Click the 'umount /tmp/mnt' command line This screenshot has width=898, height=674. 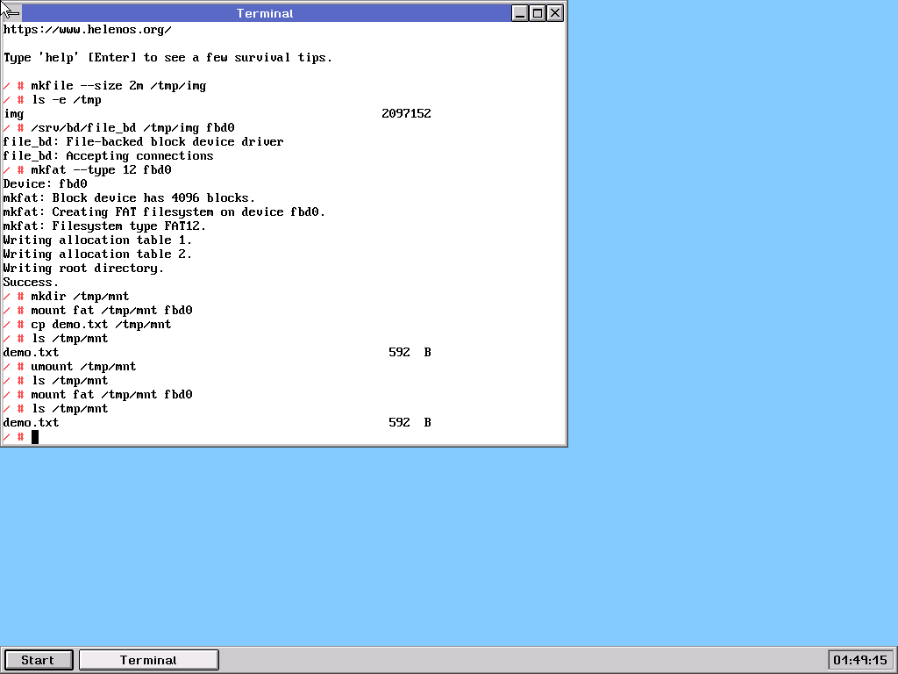point(83,367)
